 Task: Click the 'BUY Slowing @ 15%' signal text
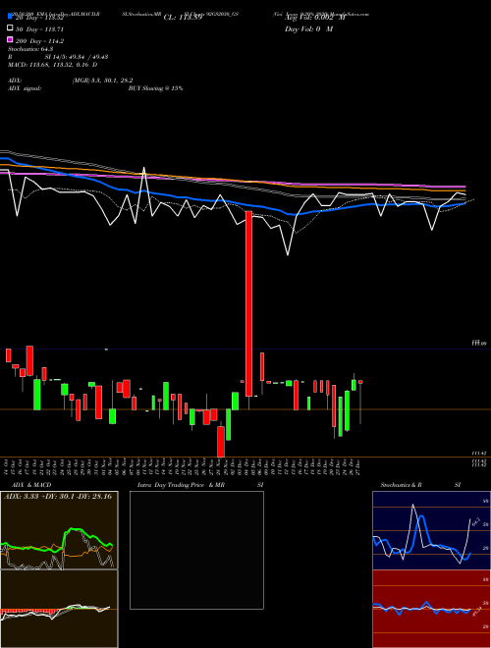155,88
